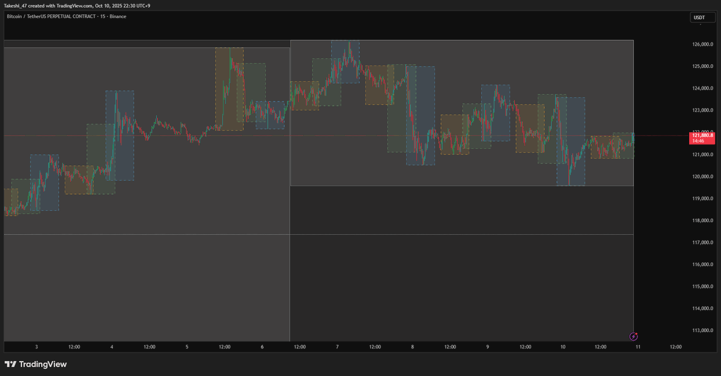Viewport: 721px width, 376px height.
Task: Click the Binance exchange label
Action: pos(117,16)
